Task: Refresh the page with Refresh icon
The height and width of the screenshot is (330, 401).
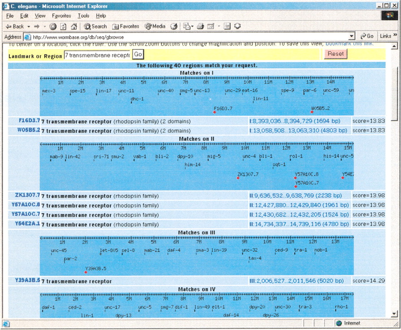Action: 63,26
